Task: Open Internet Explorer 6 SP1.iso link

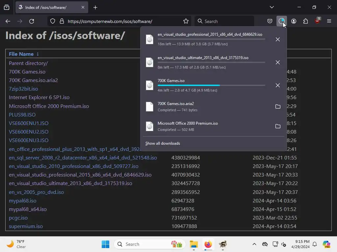Action: (x=39, y=97)
